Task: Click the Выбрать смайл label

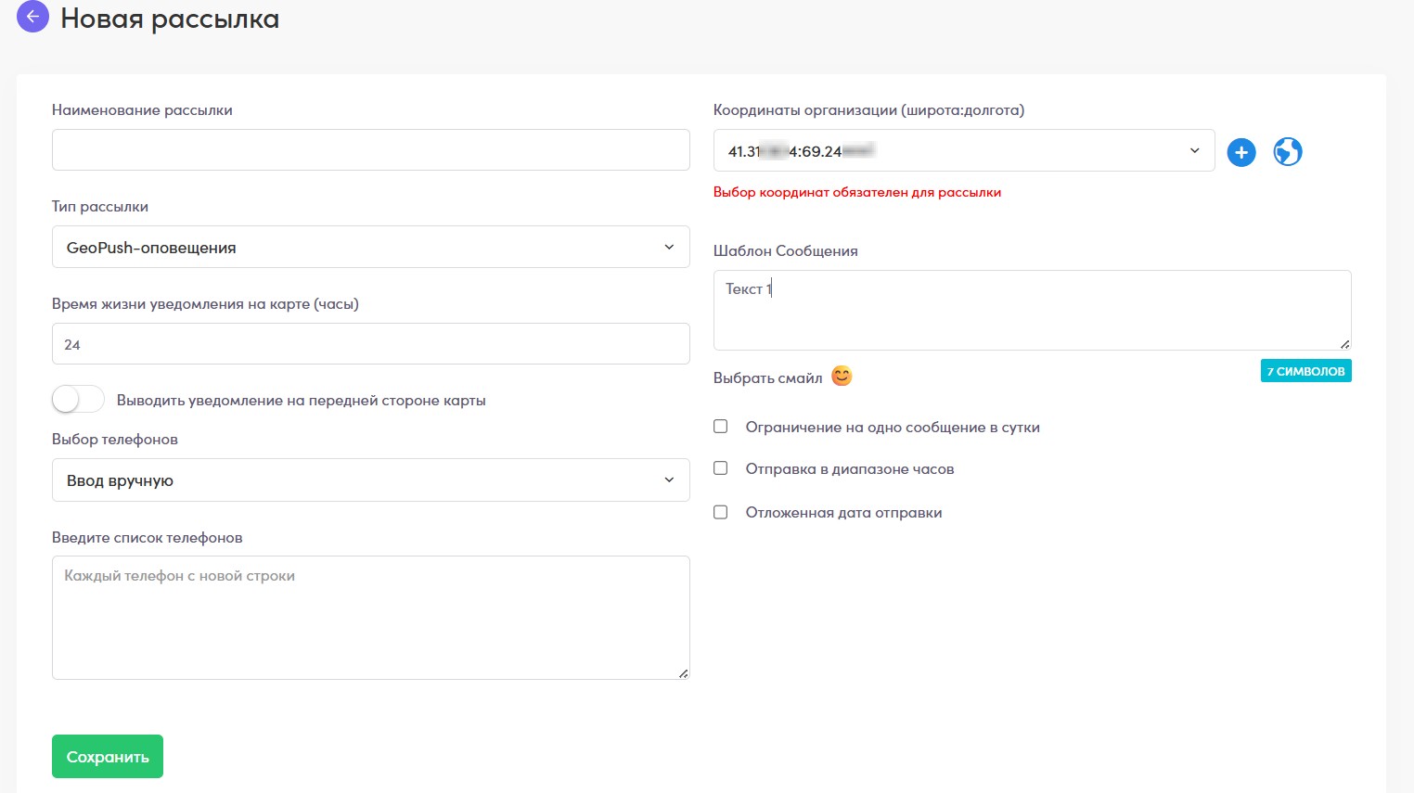Action: 767,377
